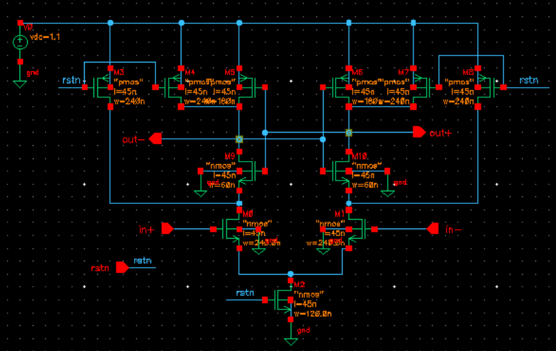Click the out+ output pin symbol
This screenshot has height=351, width=556.
pos(419,132)
